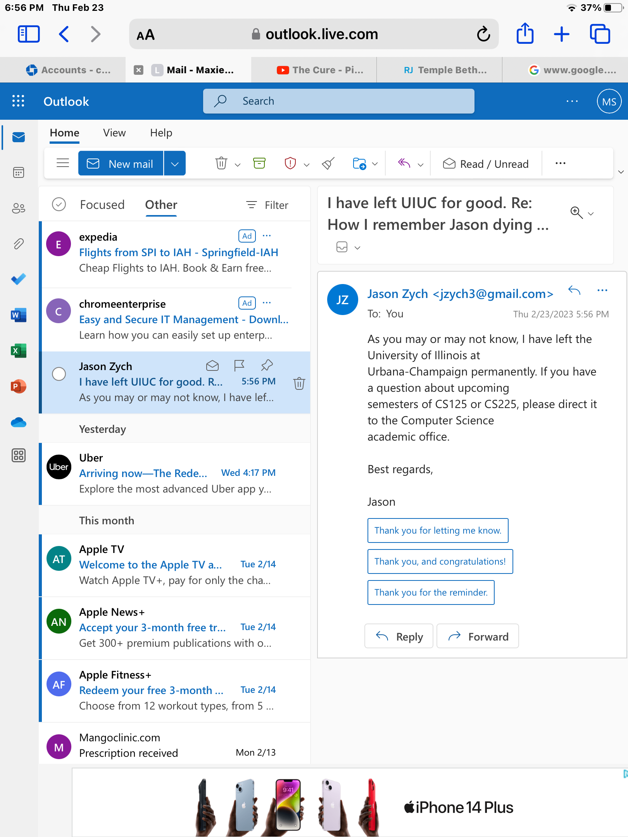Viewport: 628px width, 837px height.
Task: Click reply arrow beside sender name
Action: point(574,290)
